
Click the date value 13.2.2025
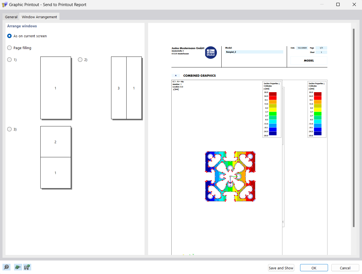302,48
